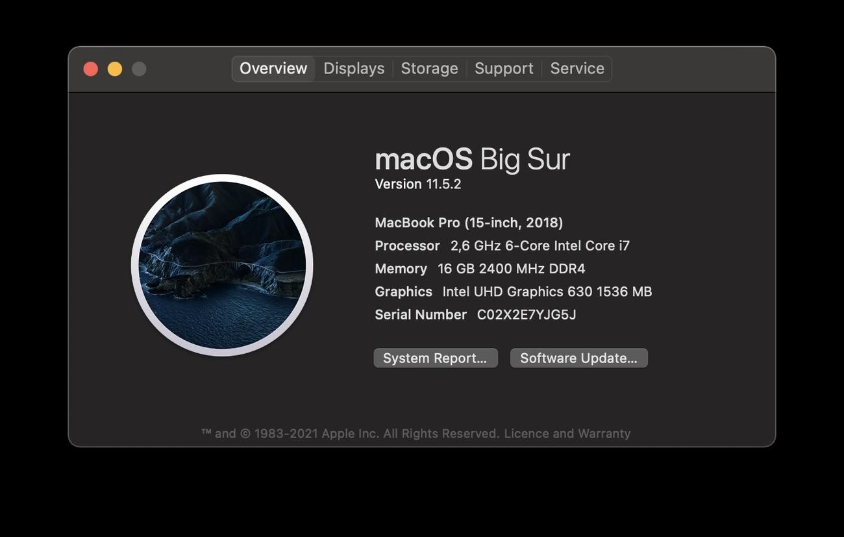Open the Warranty link in footer
Image resolution: width=844 pixels, height=537 pixels.
coord(603,433)
